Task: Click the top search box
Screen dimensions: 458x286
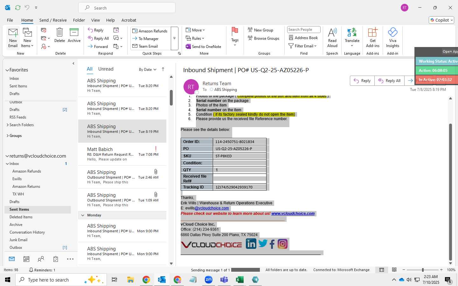Action: (127, 8)
